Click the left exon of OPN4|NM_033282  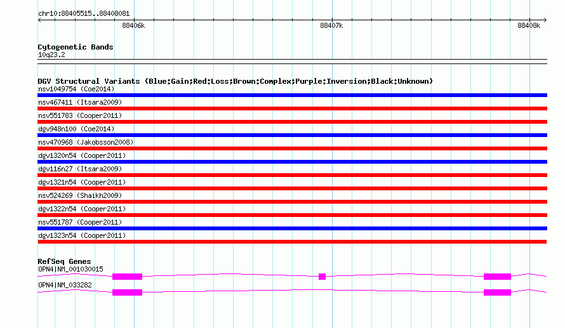(x=127, y=292)
